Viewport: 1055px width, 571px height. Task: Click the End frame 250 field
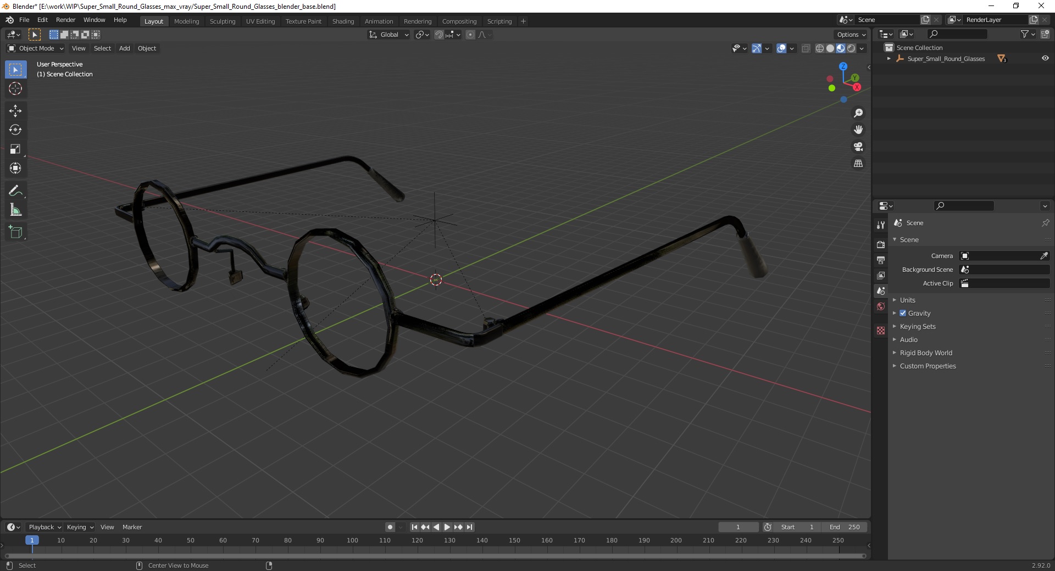(845, 527)
